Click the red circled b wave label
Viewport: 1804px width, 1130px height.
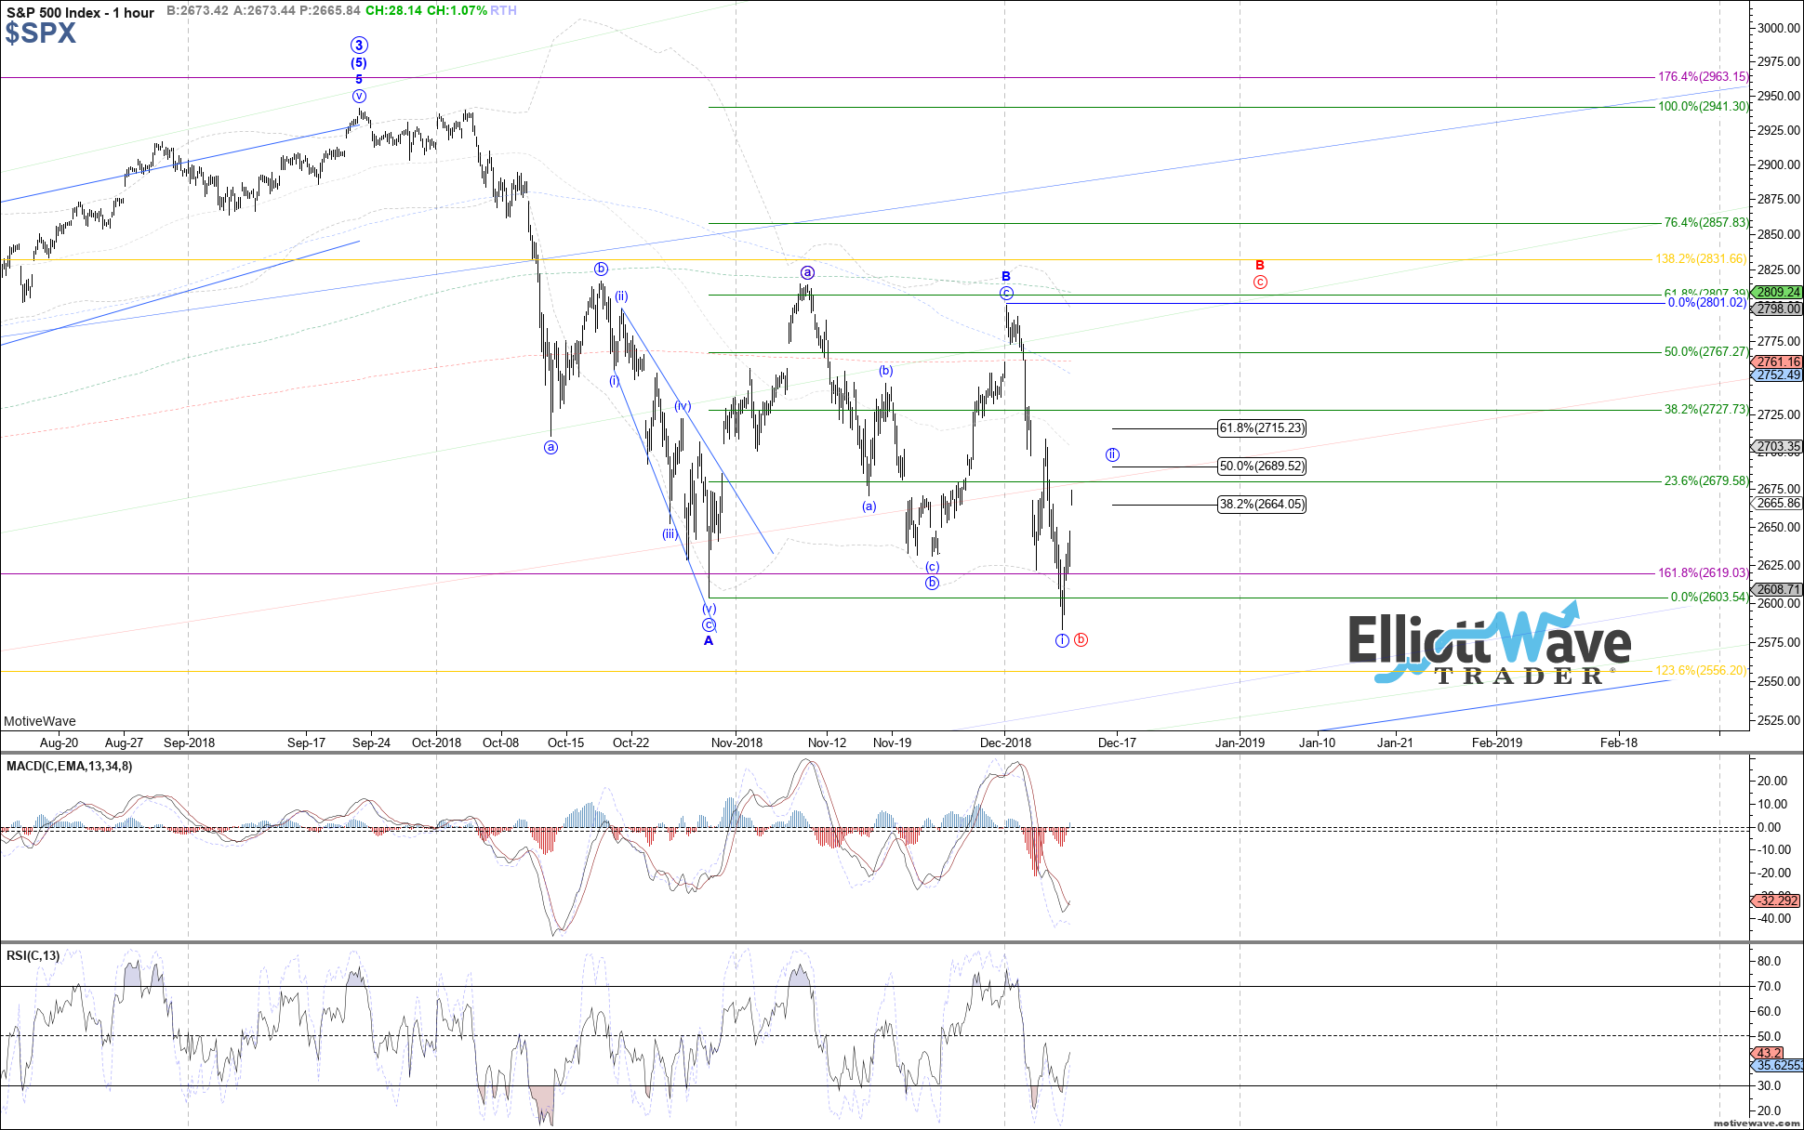[1081, 640]
